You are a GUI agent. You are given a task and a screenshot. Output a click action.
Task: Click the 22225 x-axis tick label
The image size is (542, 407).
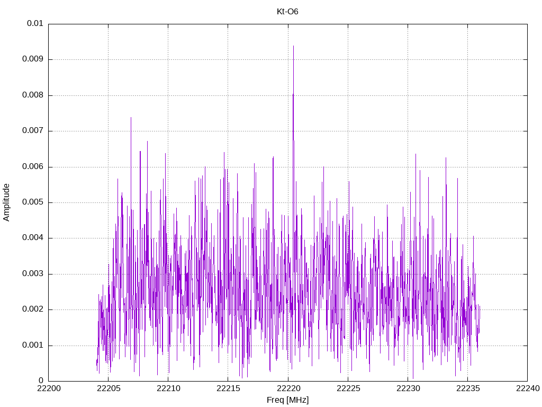click(348, 388)
